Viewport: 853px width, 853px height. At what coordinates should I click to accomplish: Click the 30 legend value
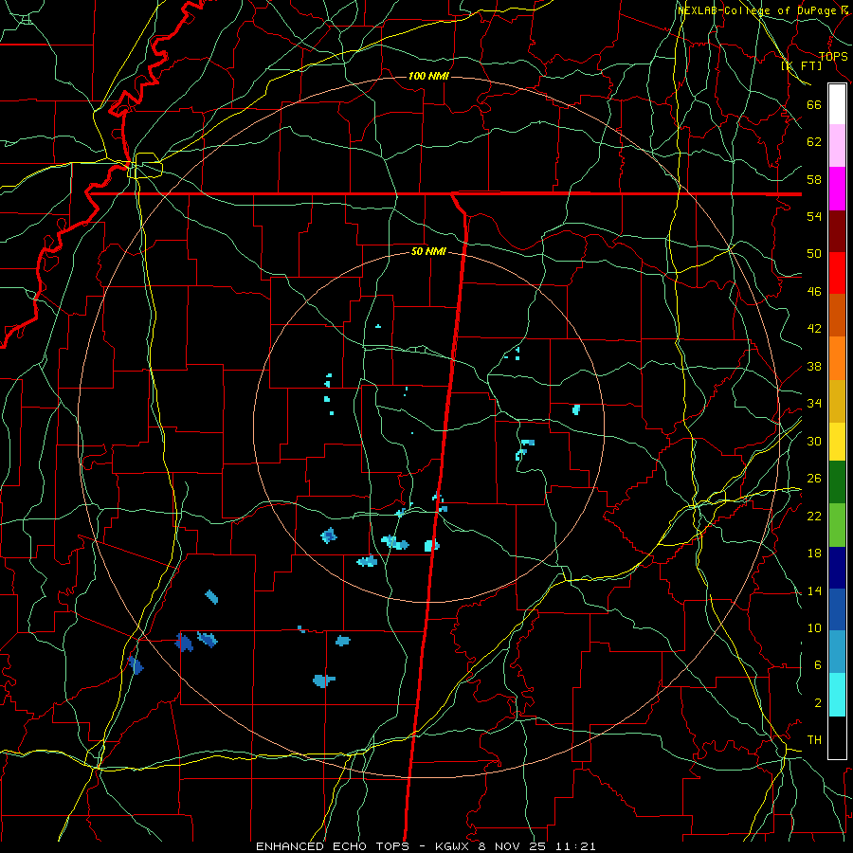[x=814, y=441]
